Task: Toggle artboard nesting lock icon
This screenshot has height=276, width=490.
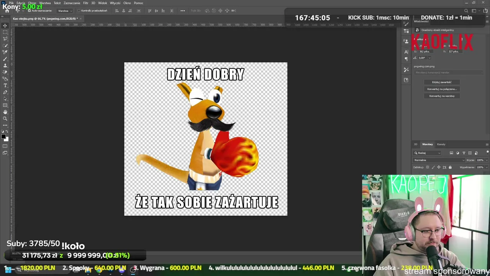Action: click(x=444, y=167)
